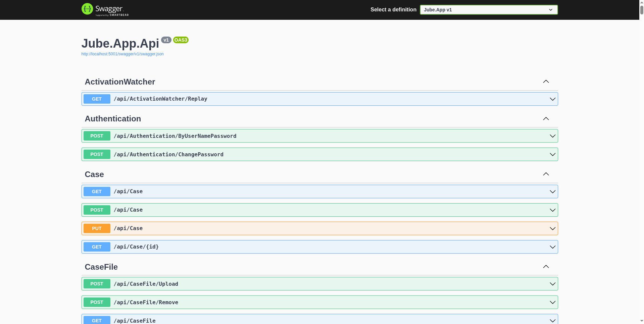Open the Select a definition dropdown

tap(488, 10)
